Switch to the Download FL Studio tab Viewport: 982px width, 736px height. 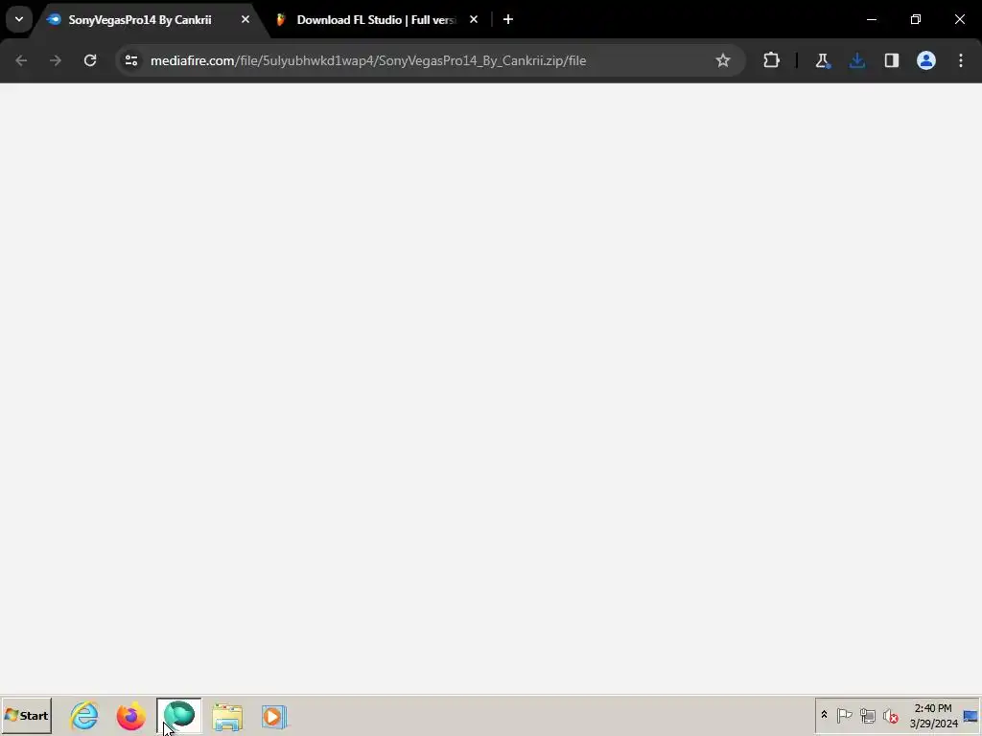pyautogui.click(x=376, y=20)
